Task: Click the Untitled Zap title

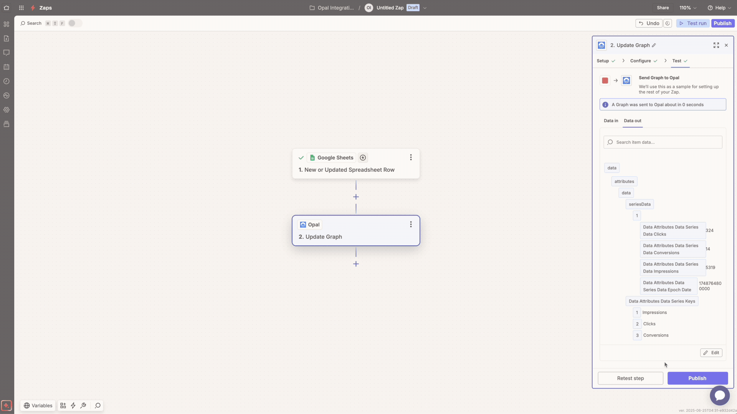Action: coord(390,8)
